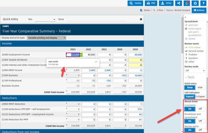
Task: Click the 2023 column header
Action: pos(73,49)
